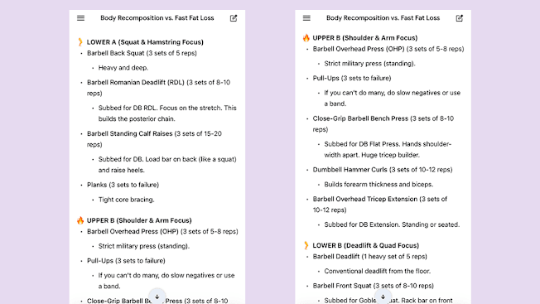Viewport: 540px width, 304px height.
Task: Click the 'Subbed for DB. Load bar on back' note
Action: pos(167,165)
